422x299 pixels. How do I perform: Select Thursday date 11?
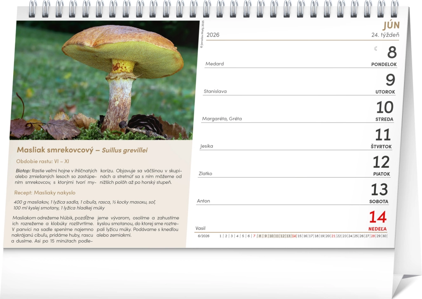pyautogui.click(x=383, y=135)
